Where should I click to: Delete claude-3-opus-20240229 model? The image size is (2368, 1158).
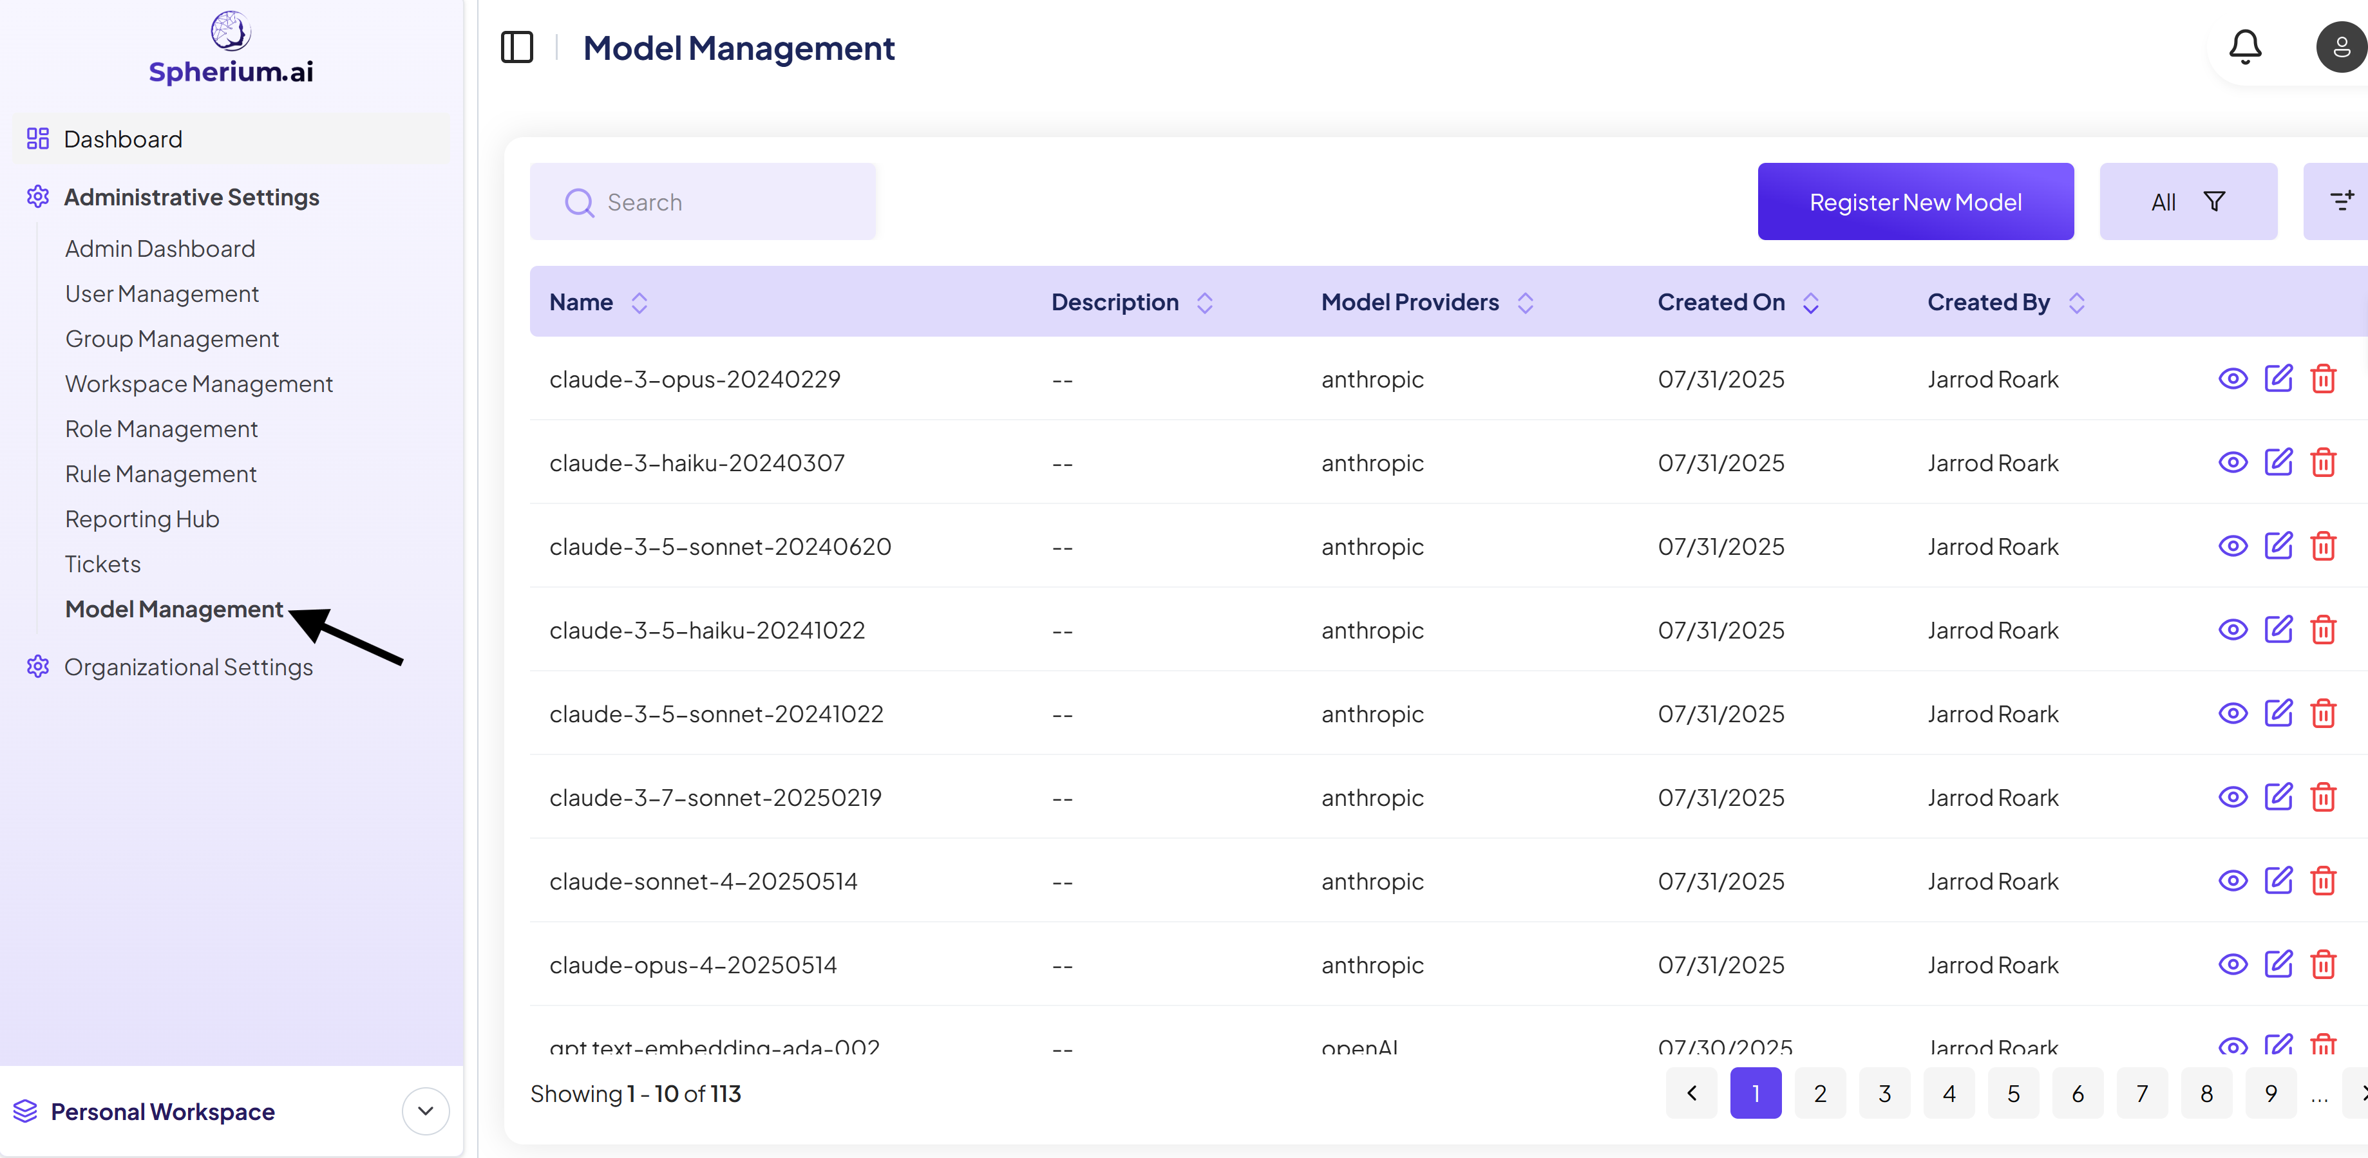pyautogui.click(x=2323, y=378)
